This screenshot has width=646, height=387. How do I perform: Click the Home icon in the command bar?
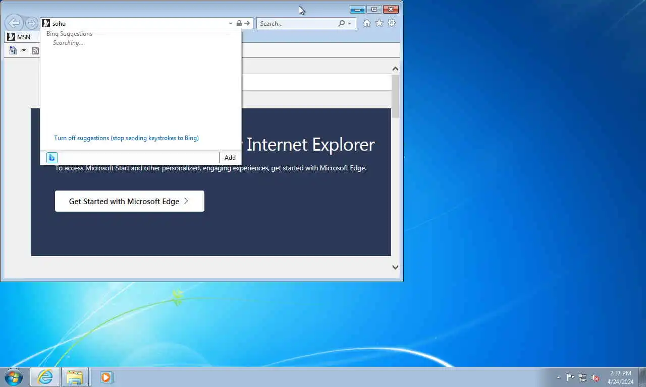tap(13, 50)
